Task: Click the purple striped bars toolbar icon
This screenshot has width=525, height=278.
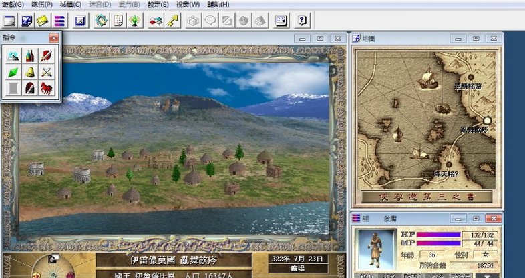Action: pos(59,21)
